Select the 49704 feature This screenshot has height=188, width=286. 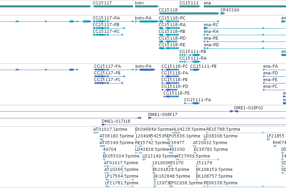(x=104, y=153)
